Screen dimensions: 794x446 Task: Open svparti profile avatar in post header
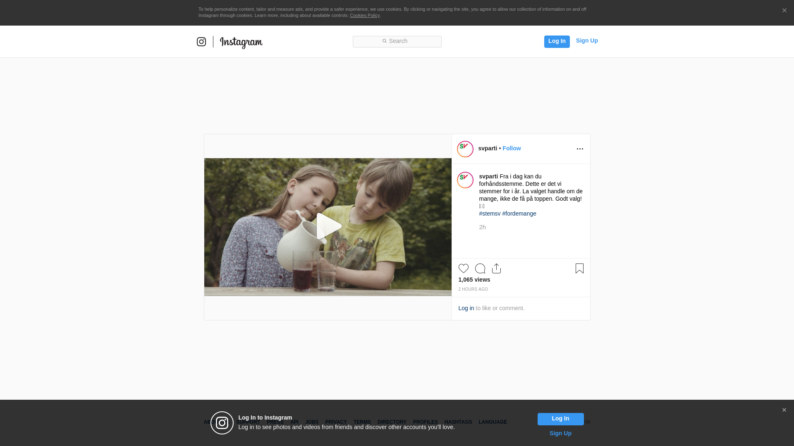point(465,149)
